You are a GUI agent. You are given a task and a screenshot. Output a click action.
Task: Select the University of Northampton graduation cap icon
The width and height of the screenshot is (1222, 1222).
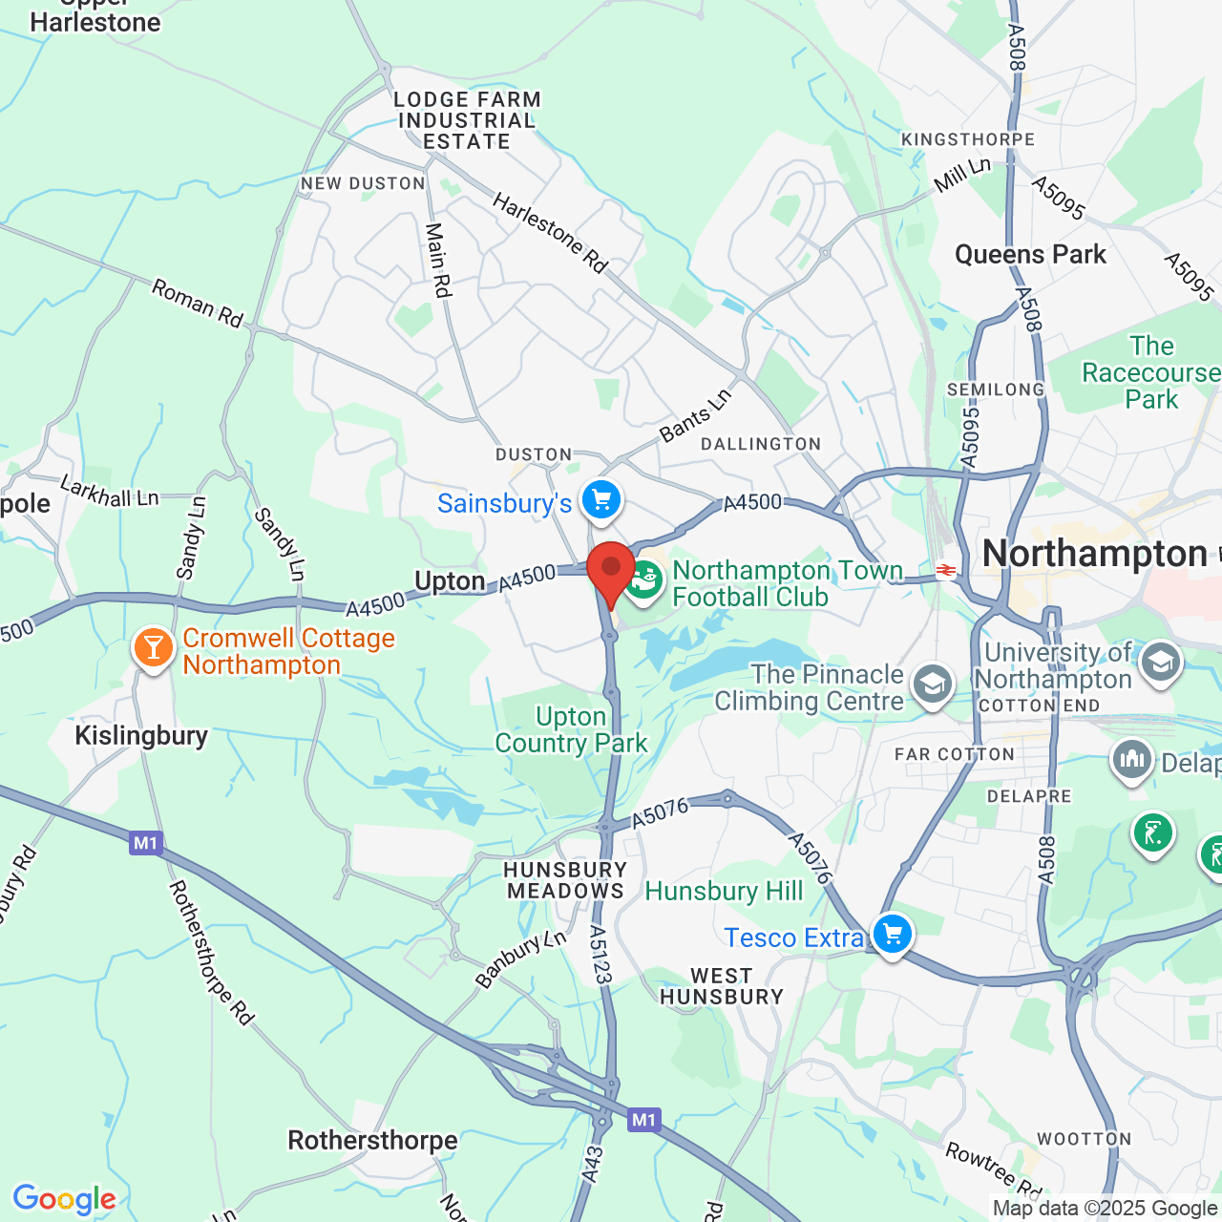click(1161, 662)
